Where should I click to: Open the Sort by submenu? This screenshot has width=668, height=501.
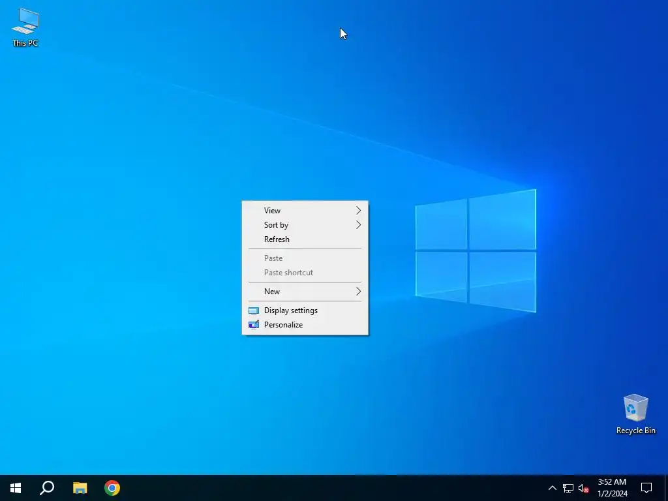pos(305,225)
